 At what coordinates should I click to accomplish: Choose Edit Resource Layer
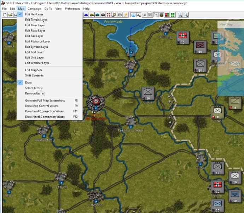[50, 41]
